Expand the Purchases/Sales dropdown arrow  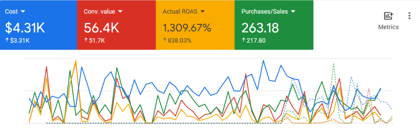click(293, 11)
